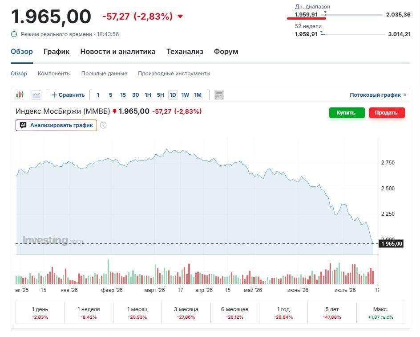Click the 1 965,00 price label on the axis
420x337 pixels.
(392, 244)
